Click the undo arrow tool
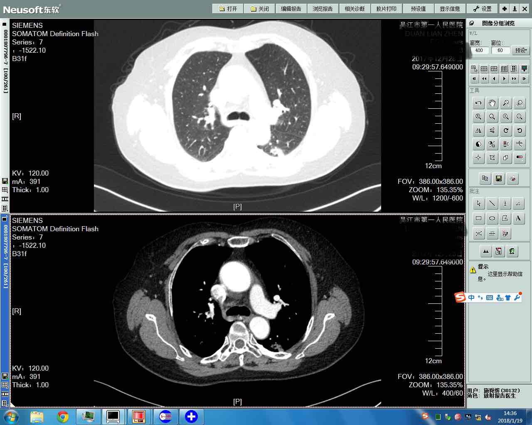This screenshot has width=532, height=425. point(478,103)
